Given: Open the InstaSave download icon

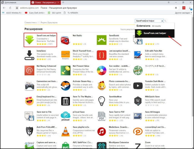Looking at the screenshot, I should click(x=29, y=55).
